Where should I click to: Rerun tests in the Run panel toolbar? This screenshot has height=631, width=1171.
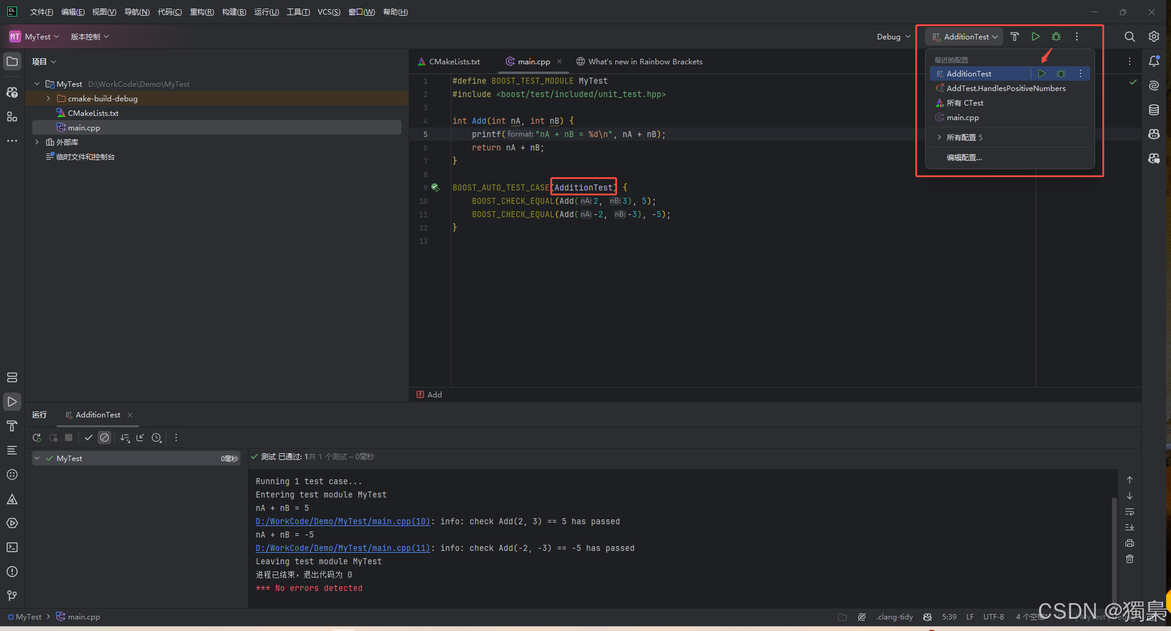(x=37, y=437)
